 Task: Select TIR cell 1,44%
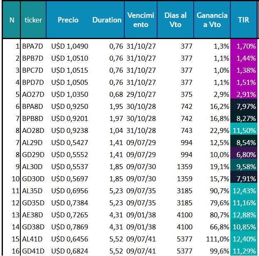pos(244,58)
